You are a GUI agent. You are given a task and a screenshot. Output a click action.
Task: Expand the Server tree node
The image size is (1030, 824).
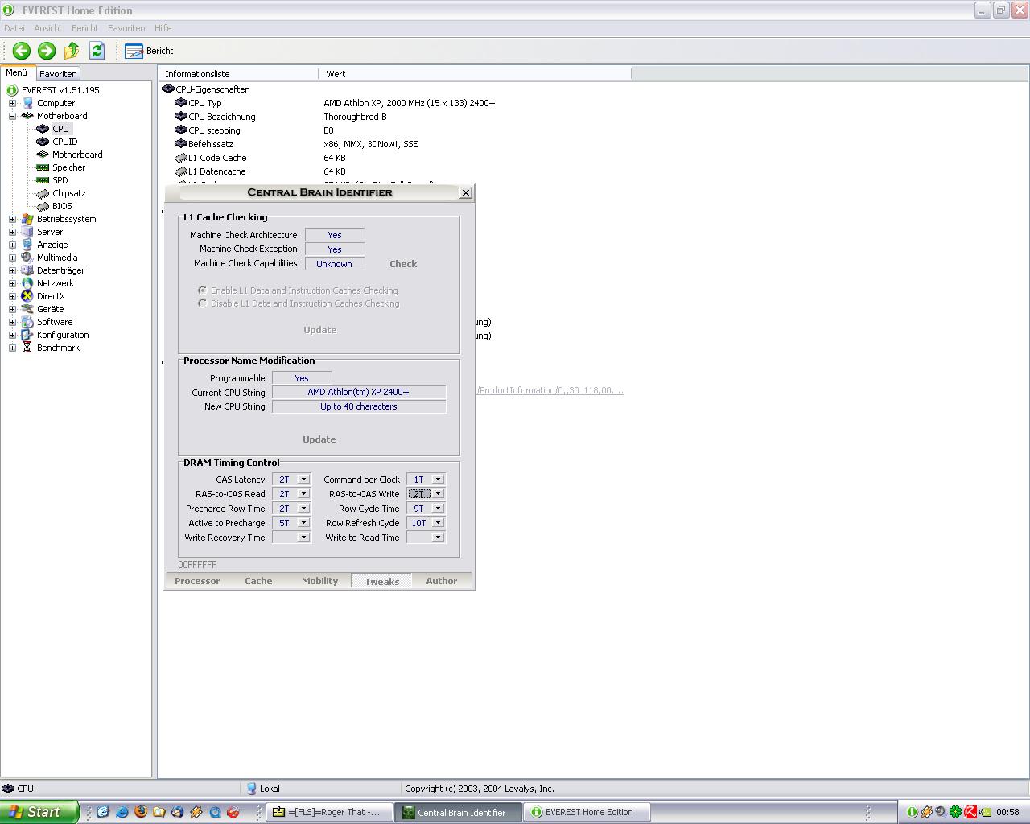(x=12, y=232)
